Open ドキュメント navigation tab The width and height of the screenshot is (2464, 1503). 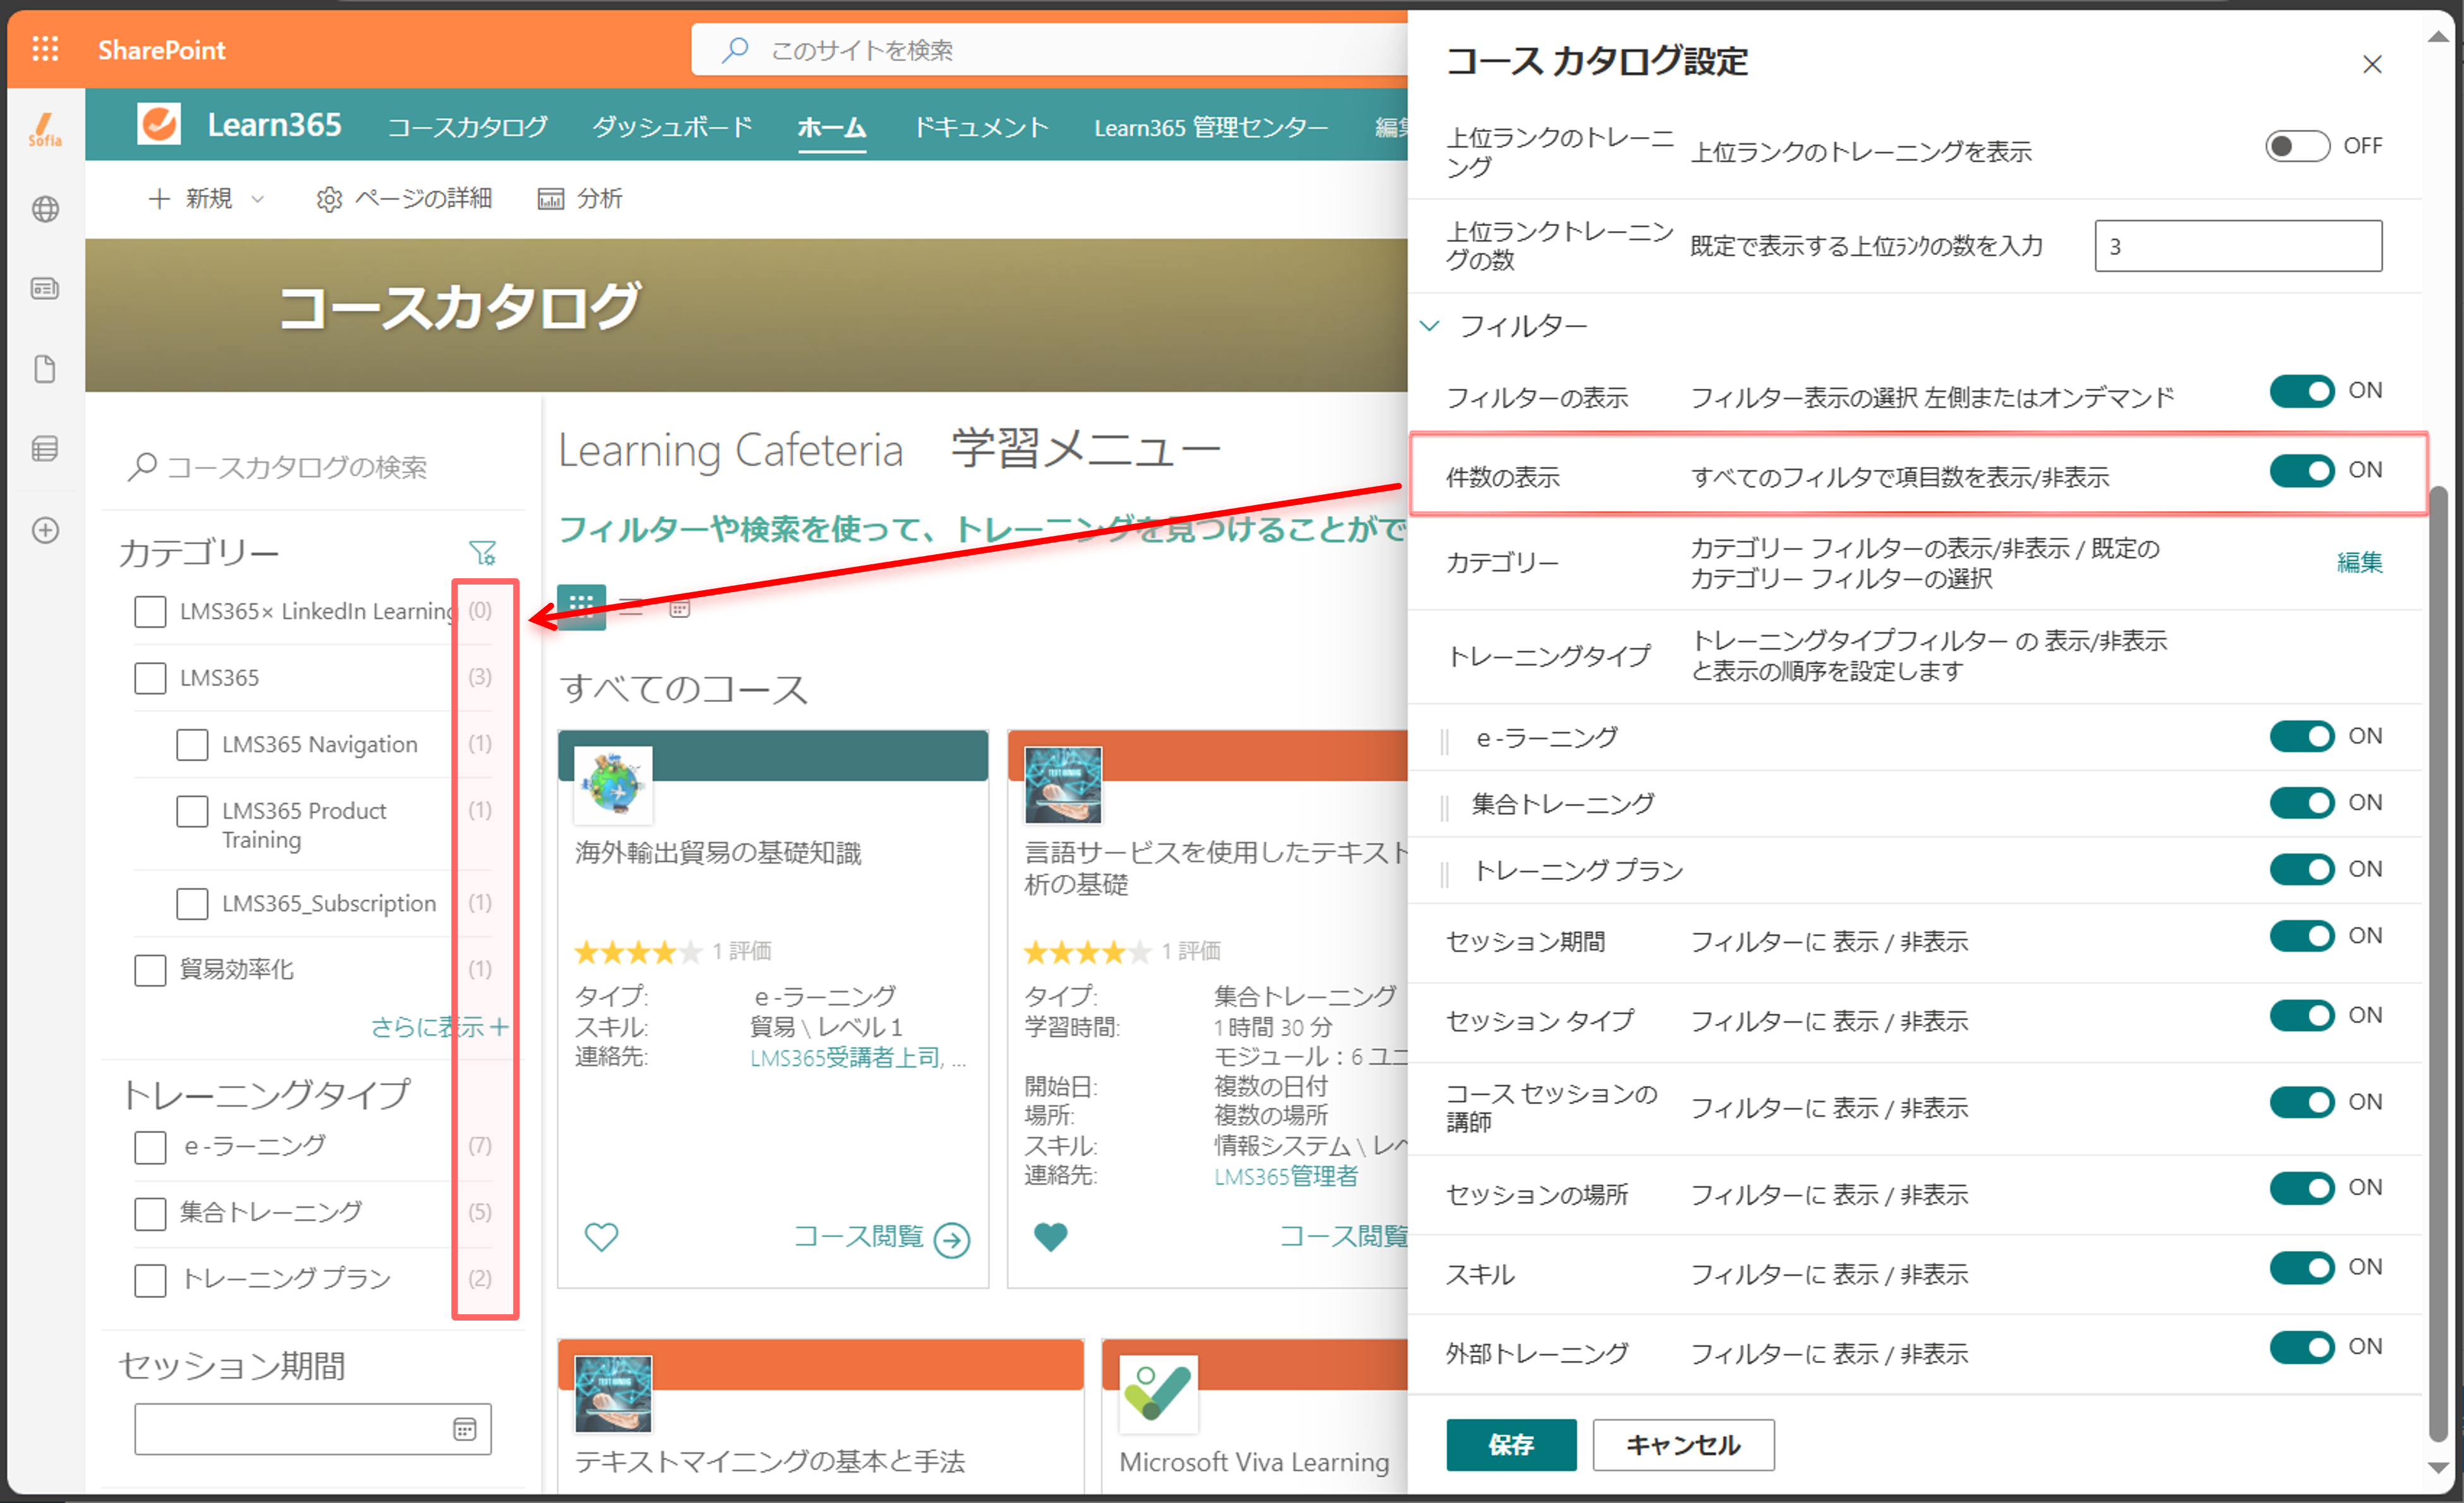click(x=981, y=127)
